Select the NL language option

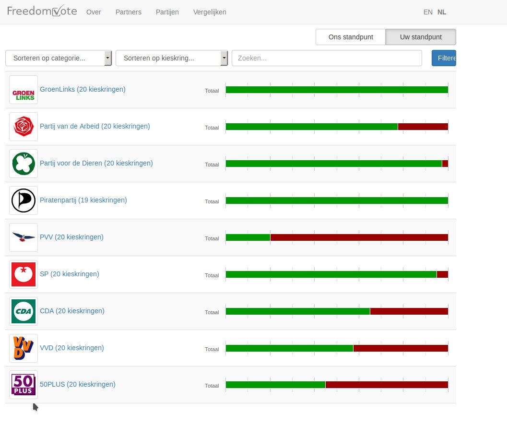[x=442, y=12]
